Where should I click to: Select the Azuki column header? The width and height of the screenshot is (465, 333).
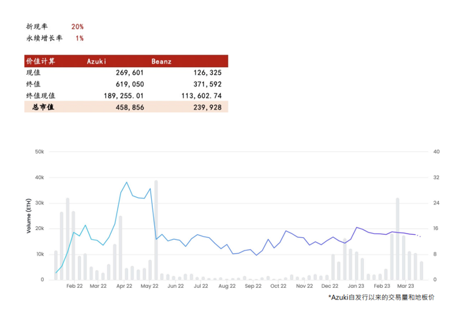(x=96, y=62)
